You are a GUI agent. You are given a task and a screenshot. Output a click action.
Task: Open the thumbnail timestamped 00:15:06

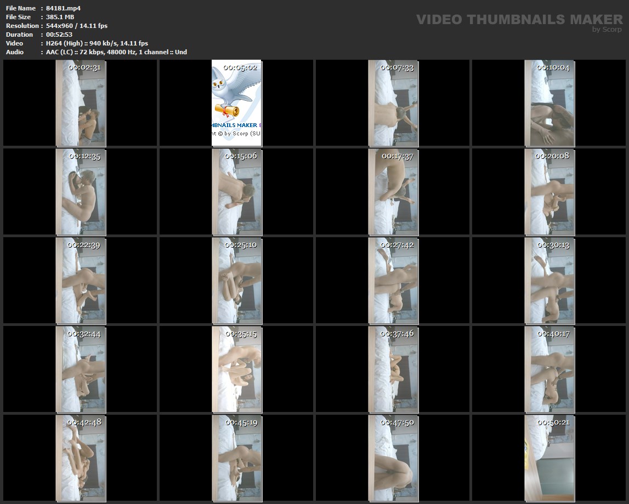[x=236, y=192]
